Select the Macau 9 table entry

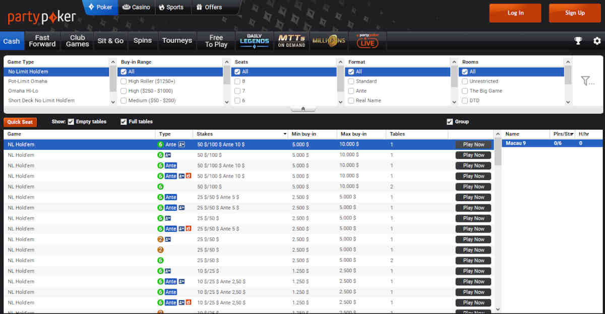[552, 143]
